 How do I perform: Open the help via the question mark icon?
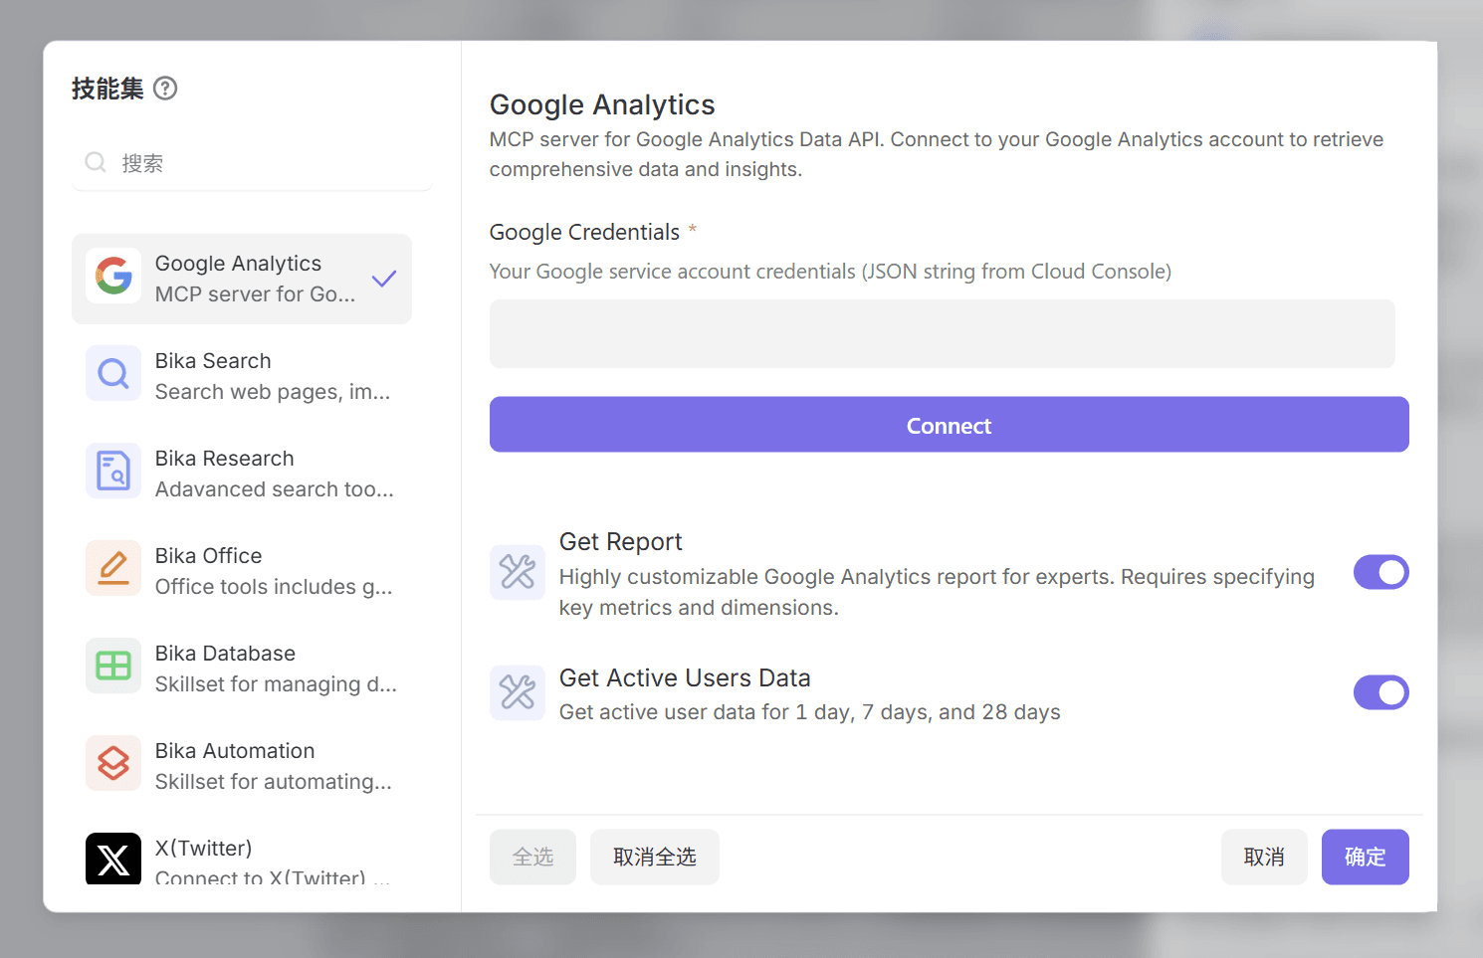165,88
